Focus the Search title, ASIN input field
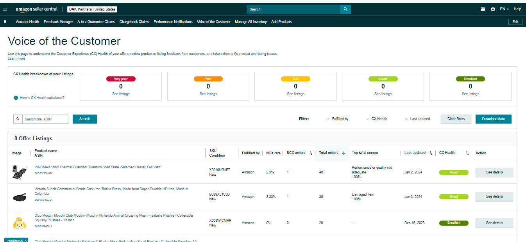Screen dimensions: 526x242 (45, 119)
